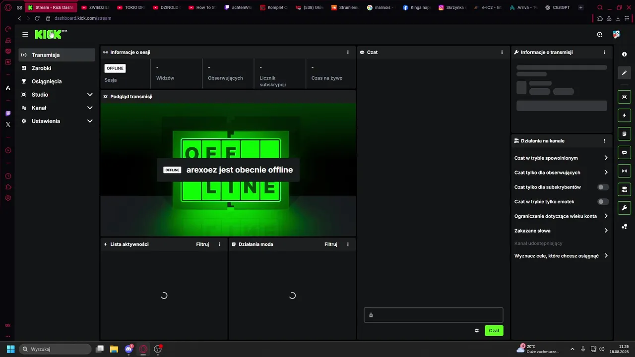This screenshot has width=635, height=357.
Task: Click the Czas na żywo label
Action: coord(327,78)
